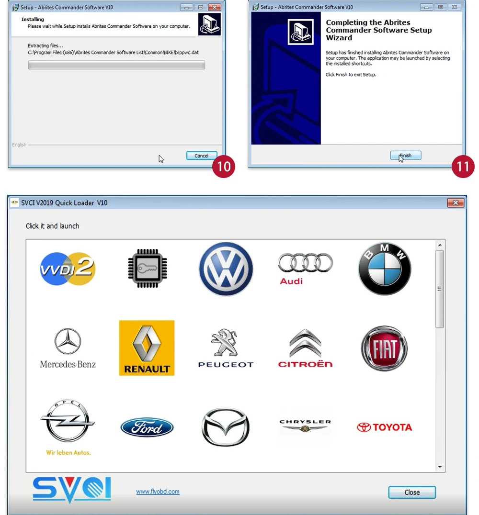Open the Chrysler wings logo
The width and height of the screenshot is (479, 515).
pyautogui.click(x=305, y=426)
